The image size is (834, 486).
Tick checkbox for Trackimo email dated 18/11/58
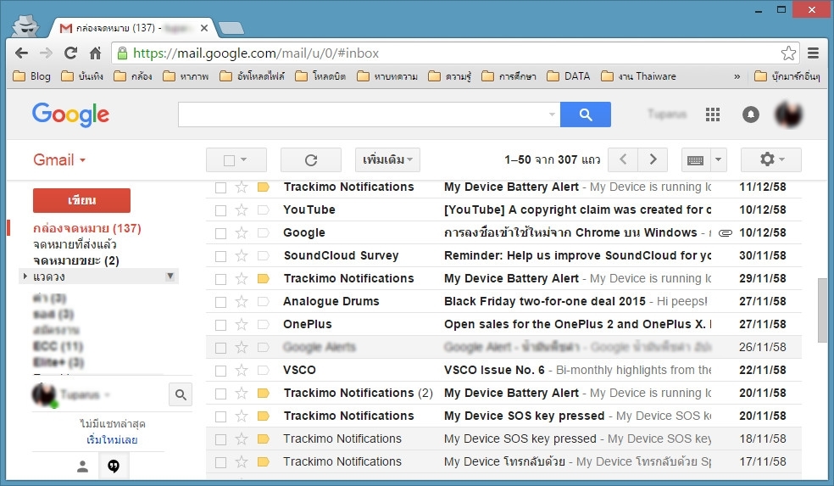pos(220,439)
